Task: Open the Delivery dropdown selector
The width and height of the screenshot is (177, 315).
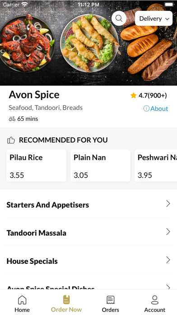Action: click(154, 19)
